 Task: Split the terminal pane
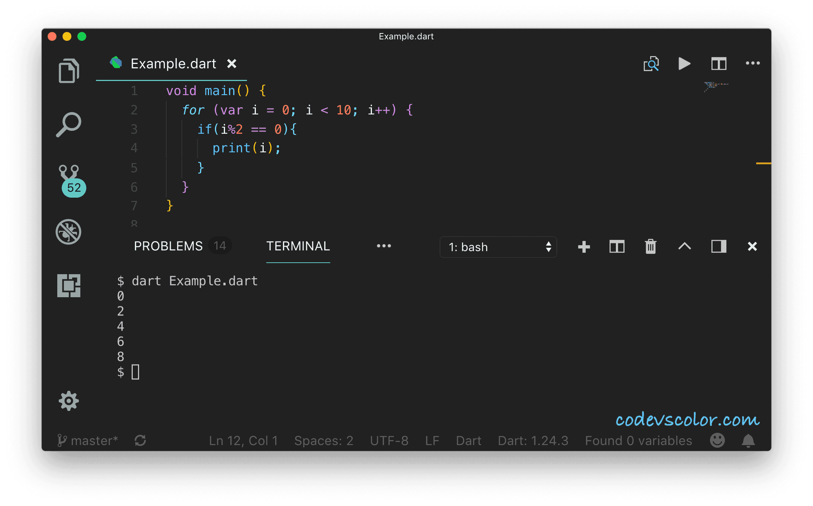[617, 247]
